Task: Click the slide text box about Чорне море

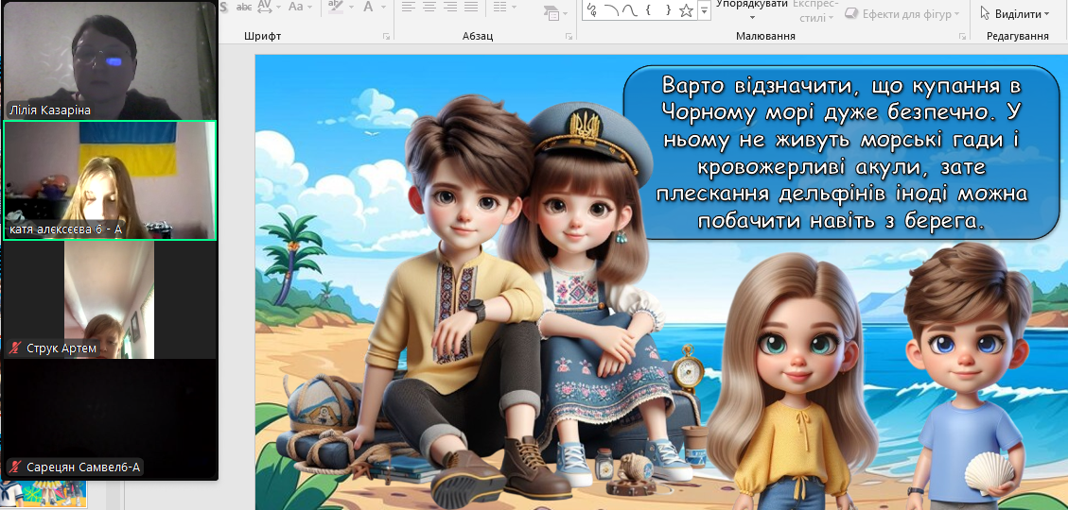Action: [840, 152]
